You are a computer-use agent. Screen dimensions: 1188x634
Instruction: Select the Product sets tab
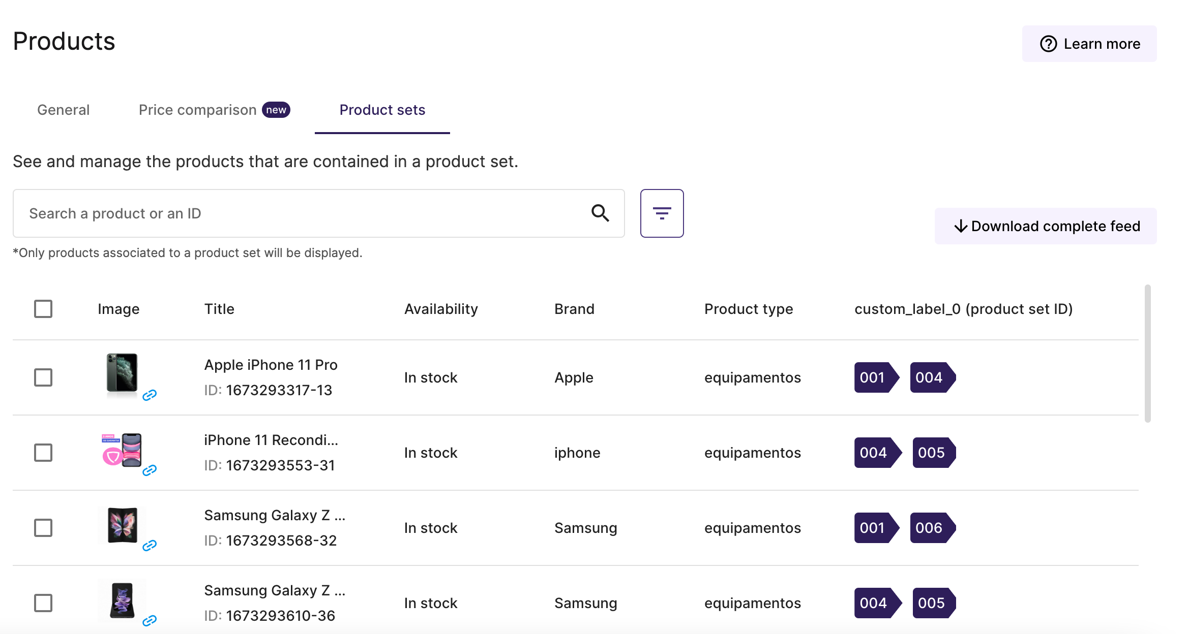pos(382,110)
